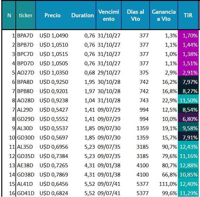200x197 pixels.
Task: Click price U$D 0,6824
Action: click(54, 193)
